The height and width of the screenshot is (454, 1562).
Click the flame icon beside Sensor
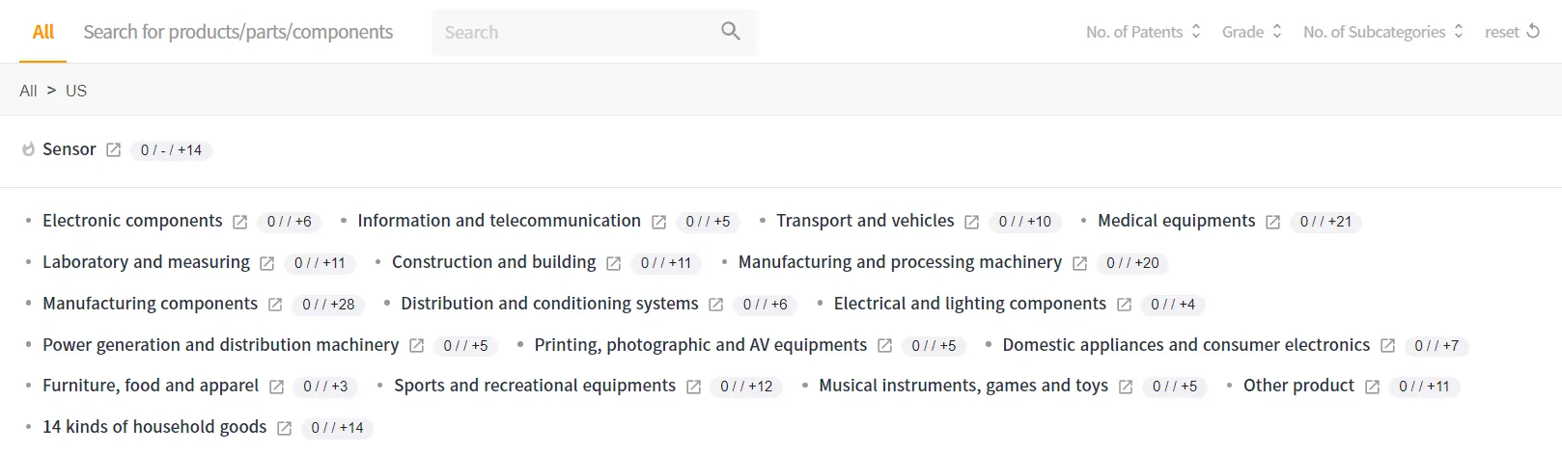coord(28,149)
